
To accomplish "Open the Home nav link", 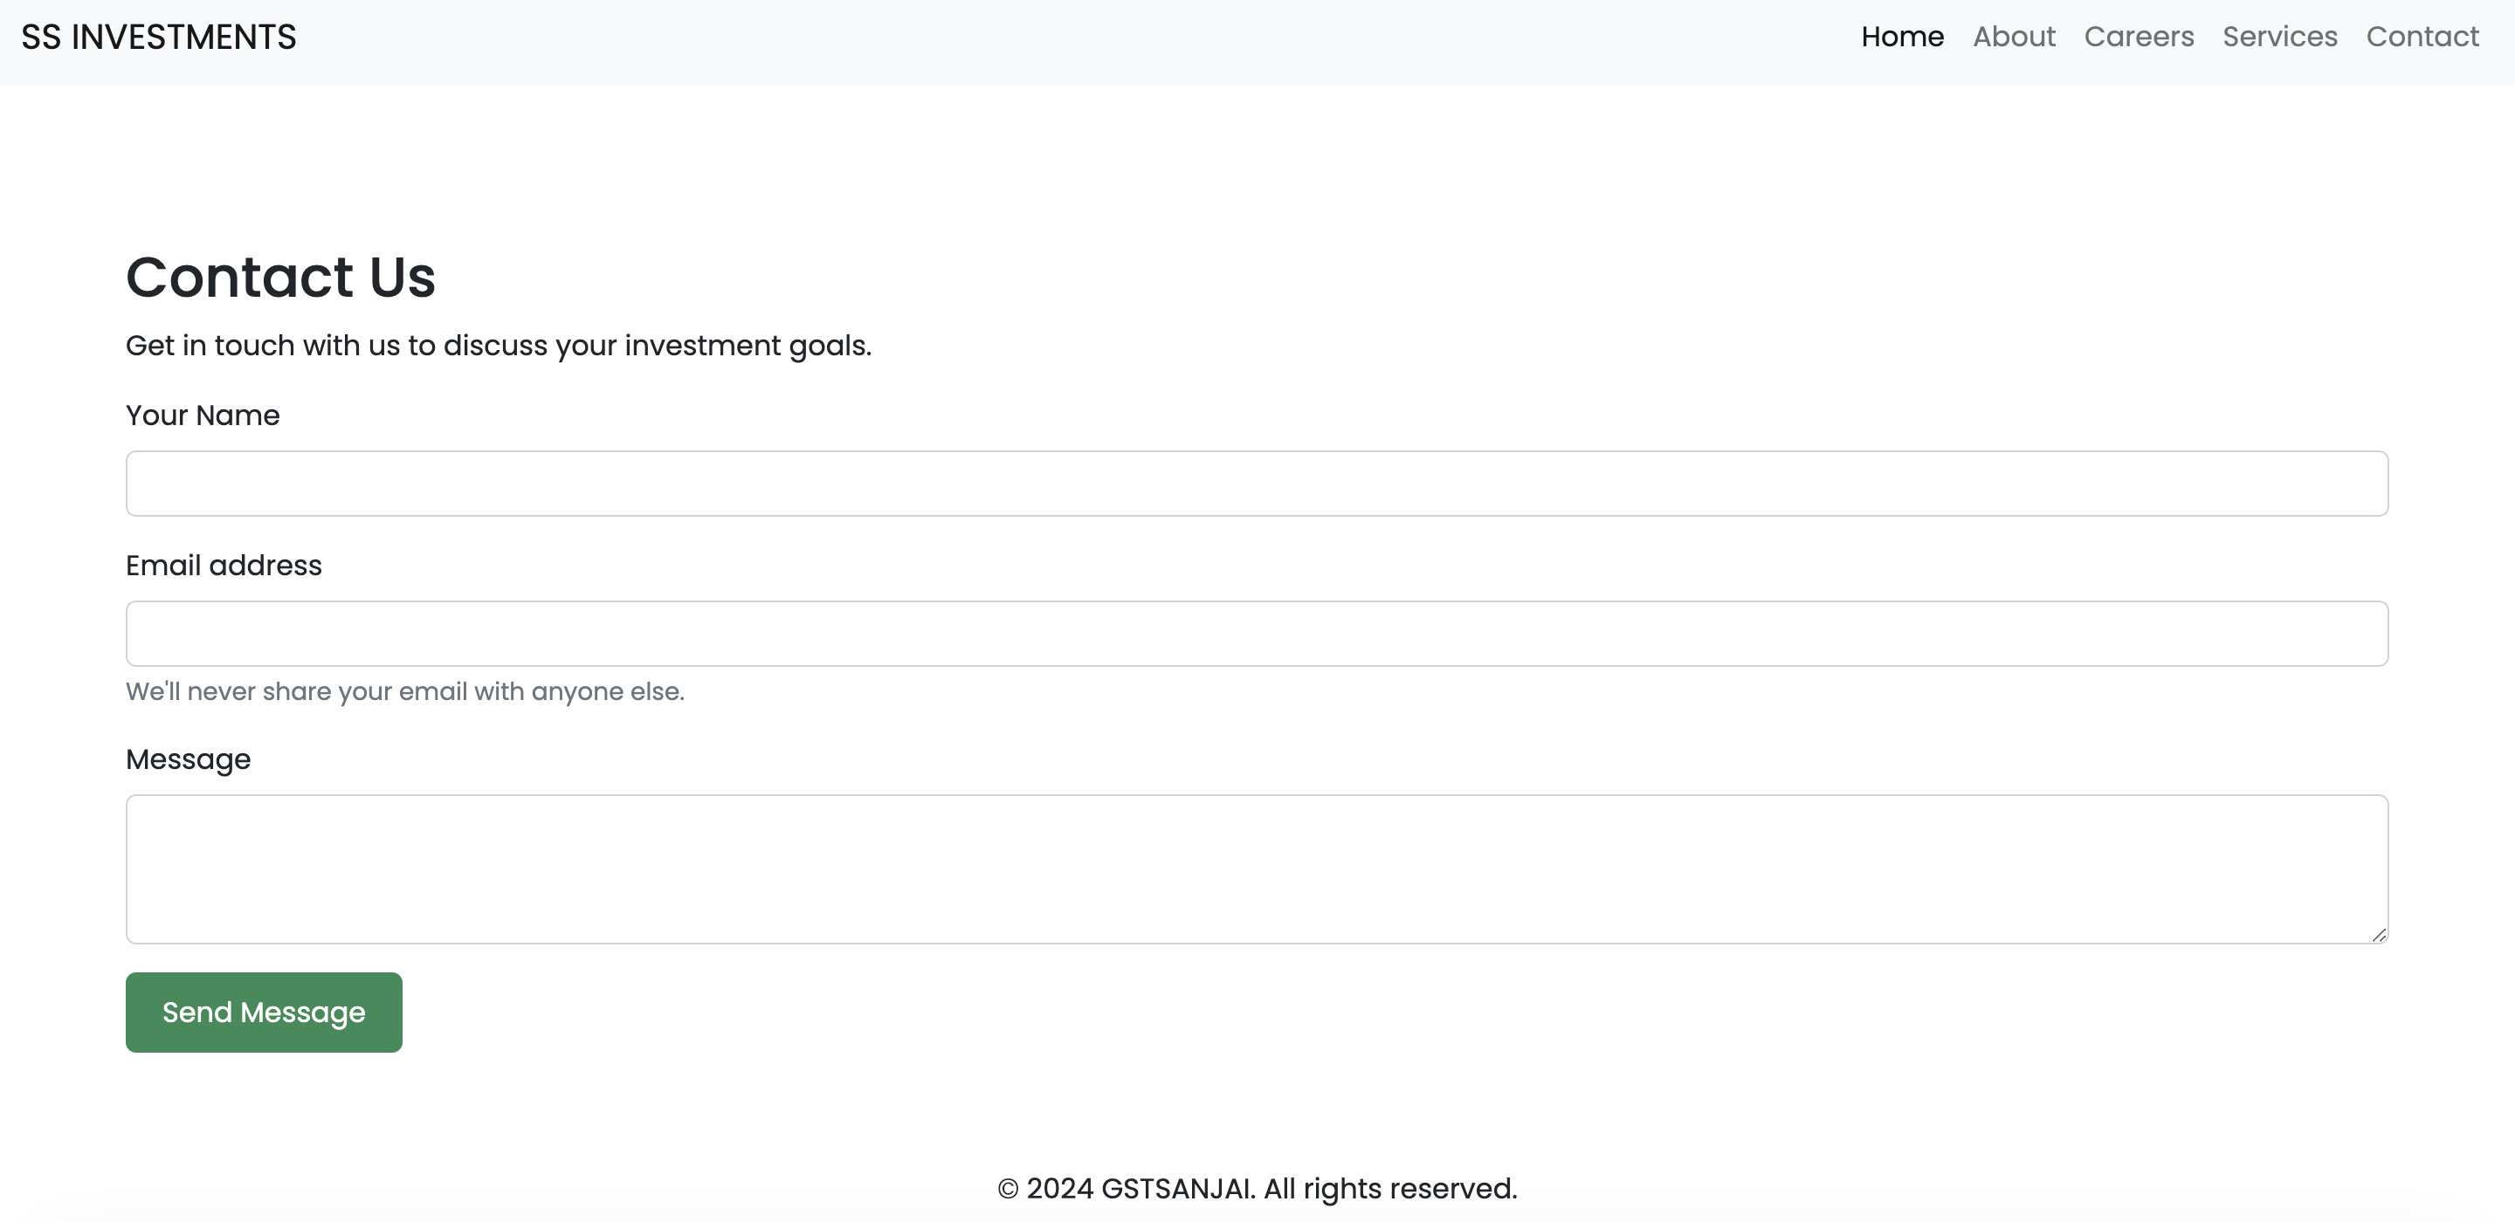I will (x=1902, y=37).
